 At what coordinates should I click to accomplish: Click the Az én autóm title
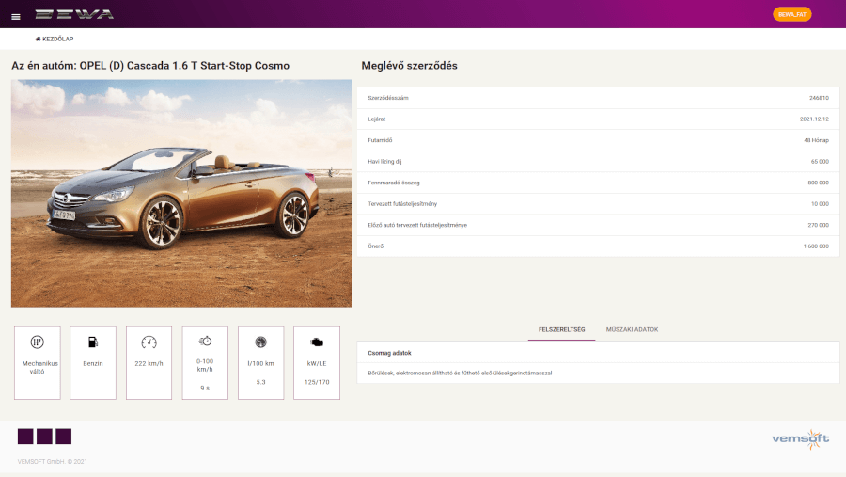[x=150, y=66]
